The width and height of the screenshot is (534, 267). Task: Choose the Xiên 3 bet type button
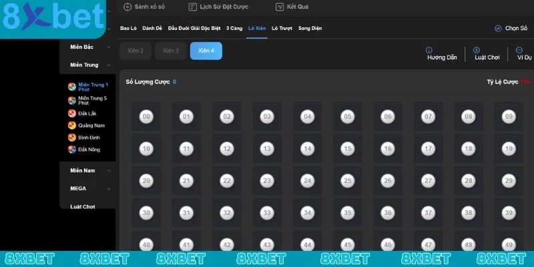click(171, 51)
